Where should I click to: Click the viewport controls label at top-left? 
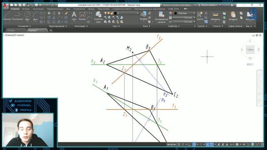(14, 35)
